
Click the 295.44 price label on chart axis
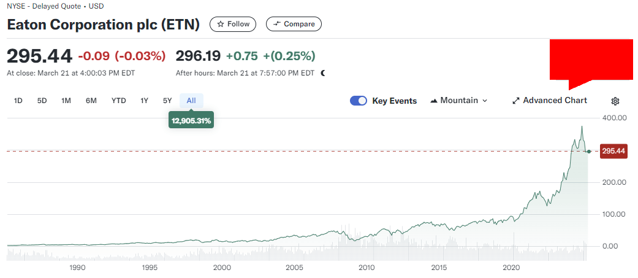[614, 151]
